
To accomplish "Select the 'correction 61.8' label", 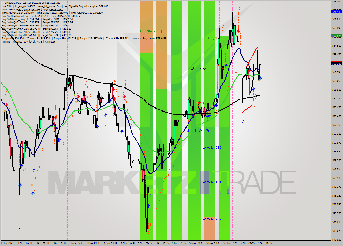I will click(212, 182).
